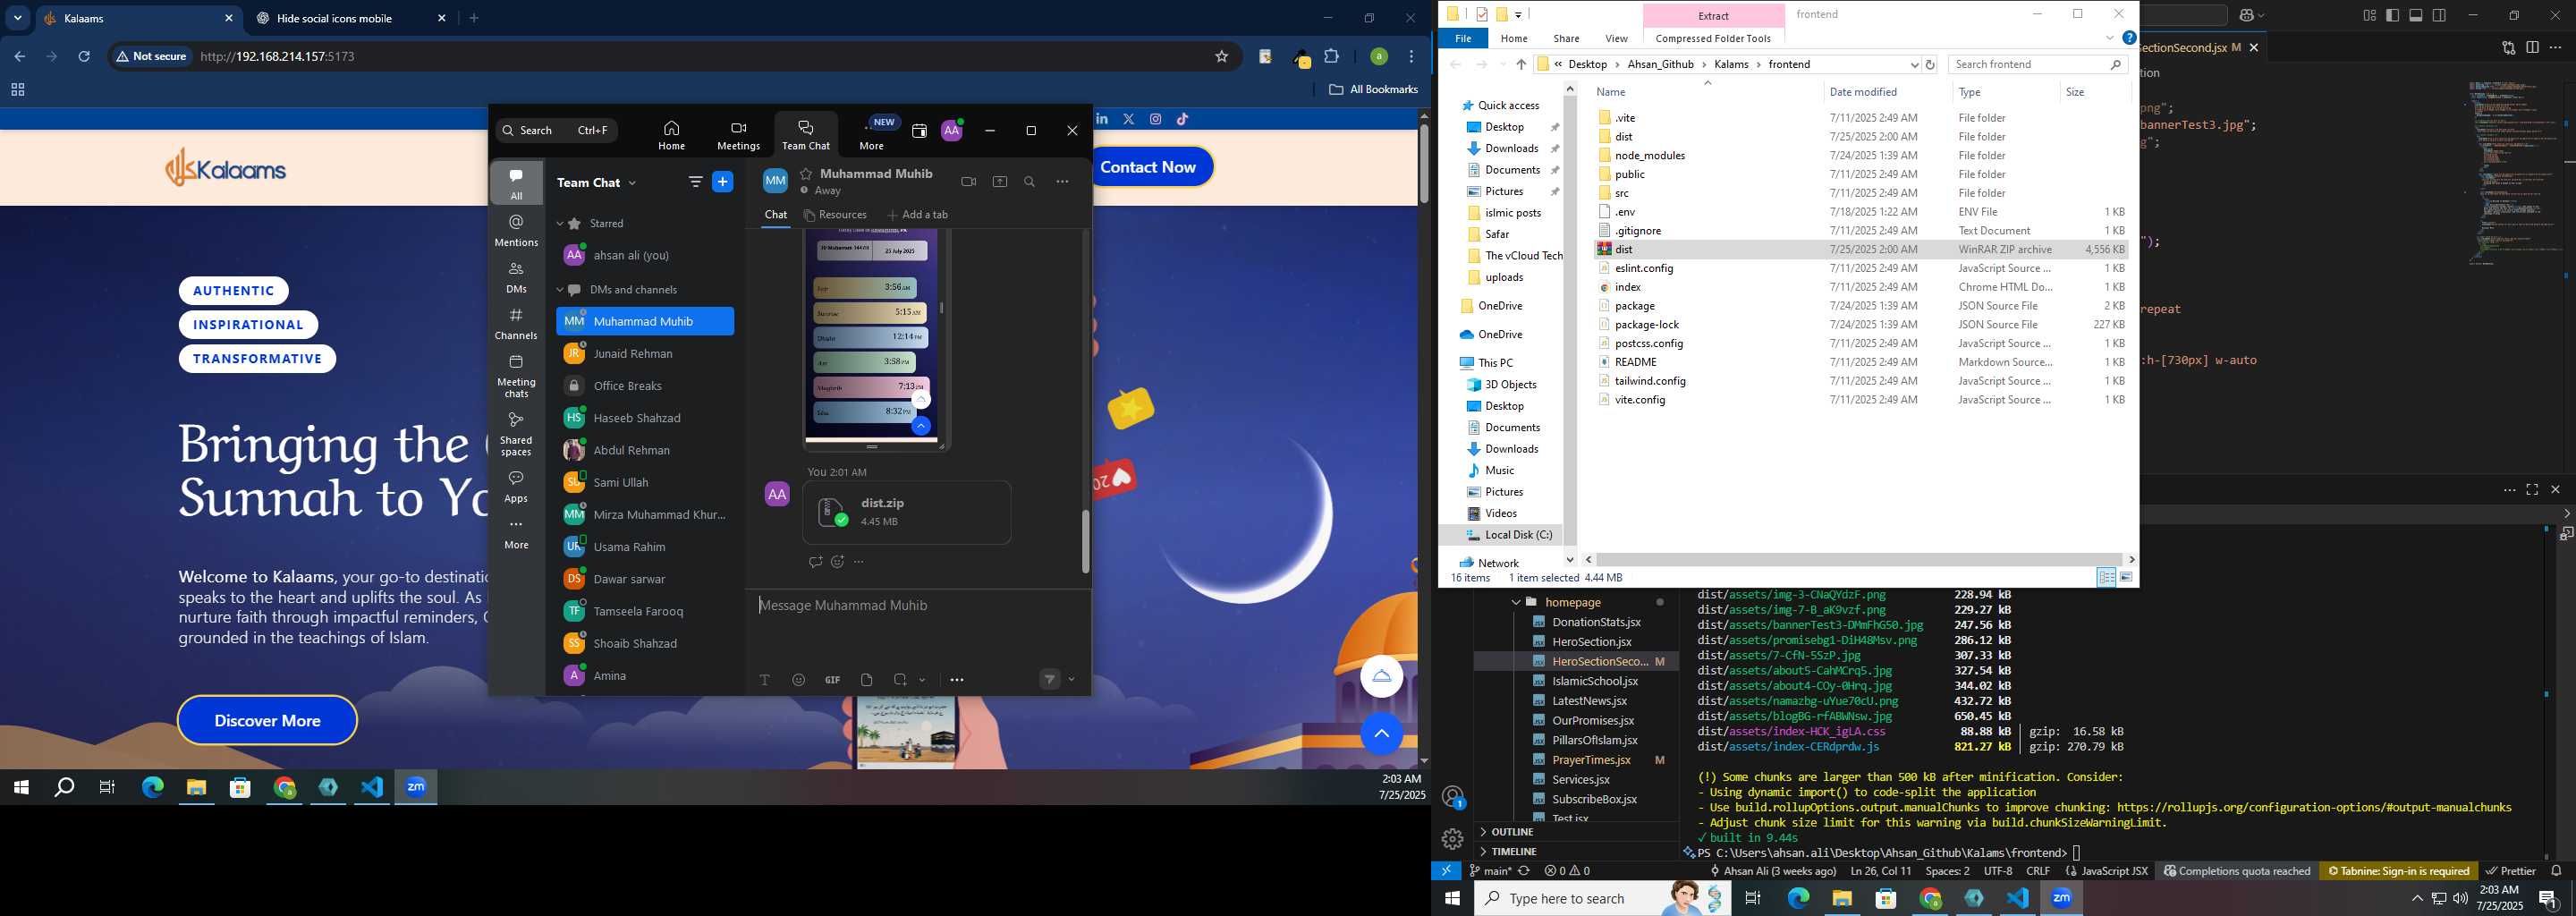Open emoji picker in Zoom composer
Screen dimensions: 2576x916
point(799,680)
